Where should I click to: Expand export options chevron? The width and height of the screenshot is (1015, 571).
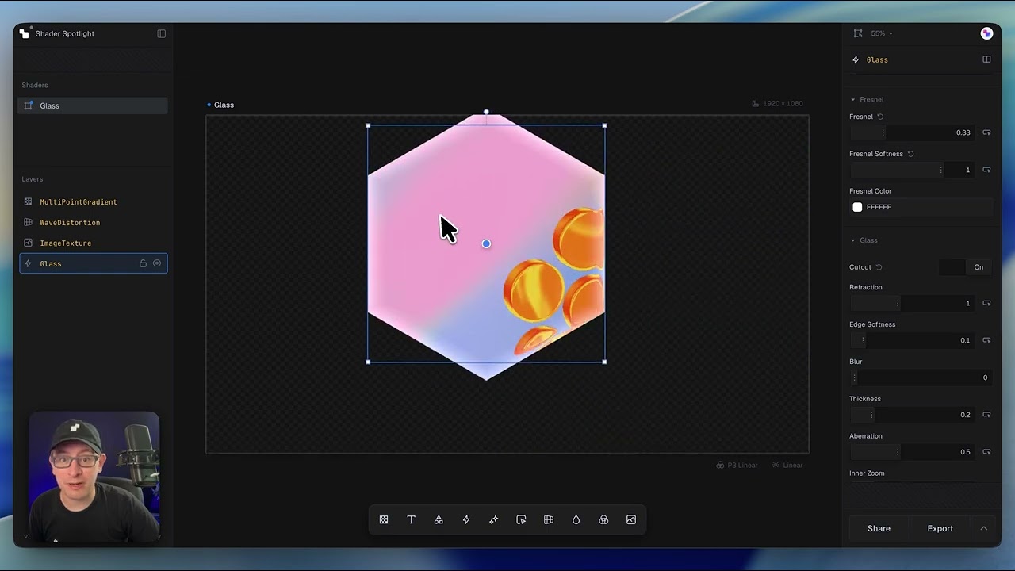(983, 528)
